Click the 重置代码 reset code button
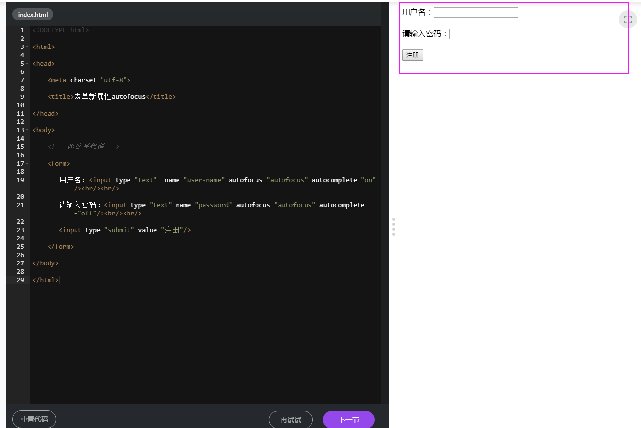Screen dimensions: 641x428 34,419
